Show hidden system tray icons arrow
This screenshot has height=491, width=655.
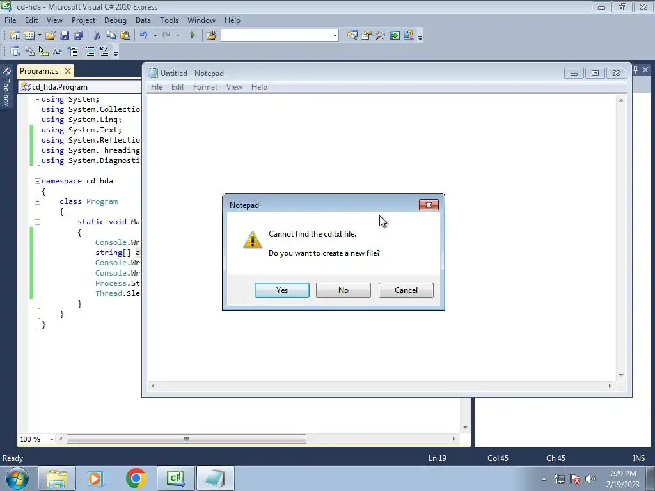pos(544,479)
